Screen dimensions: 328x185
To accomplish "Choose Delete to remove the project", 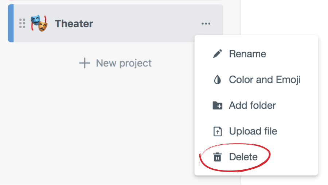I will [243, 157].
